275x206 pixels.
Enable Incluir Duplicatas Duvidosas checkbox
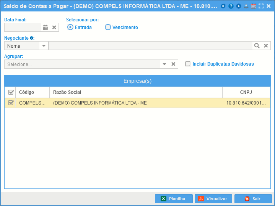188,64
